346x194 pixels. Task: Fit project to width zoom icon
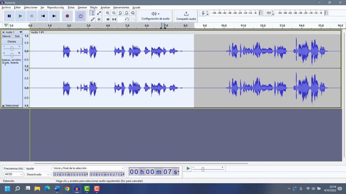(x=127, y=13)
